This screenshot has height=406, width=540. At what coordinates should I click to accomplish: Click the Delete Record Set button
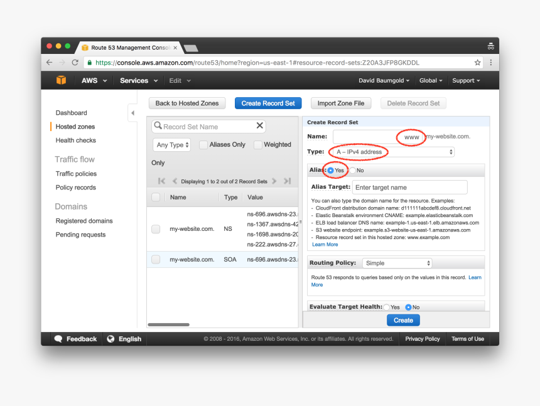click(x=413, y=103)
